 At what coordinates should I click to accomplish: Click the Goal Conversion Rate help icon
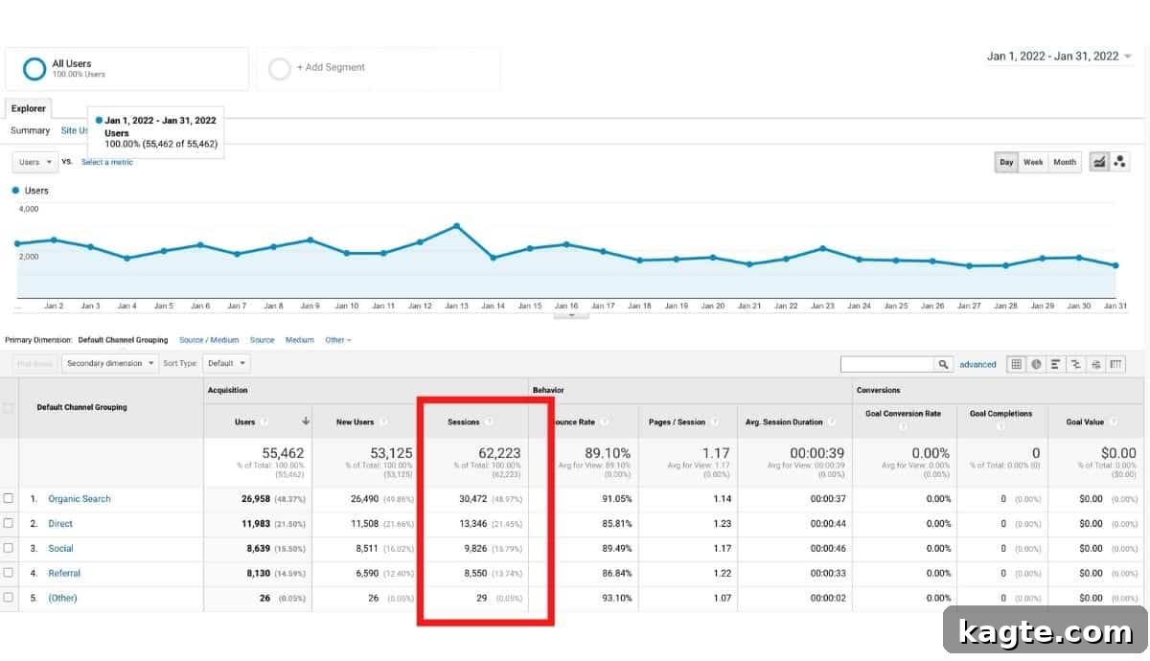click(904, 427)
